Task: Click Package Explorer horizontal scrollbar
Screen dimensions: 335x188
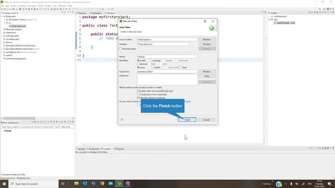Action: click(19, 119)
